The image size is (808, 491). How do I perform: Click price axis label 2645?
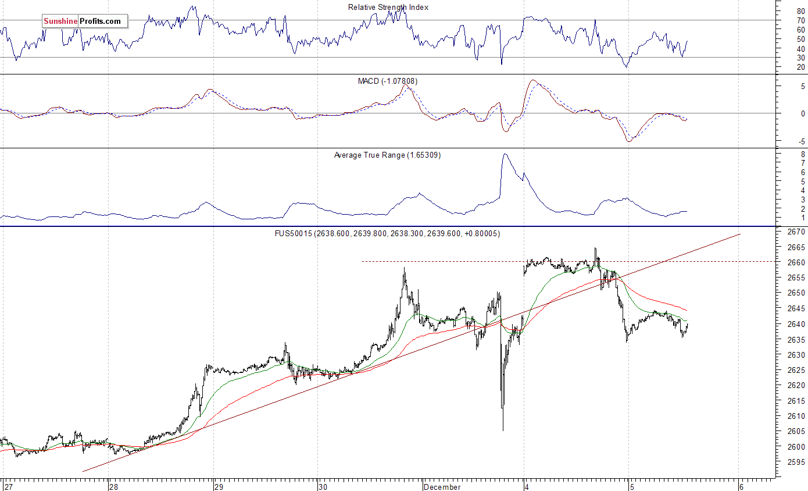tap(798, 309)
